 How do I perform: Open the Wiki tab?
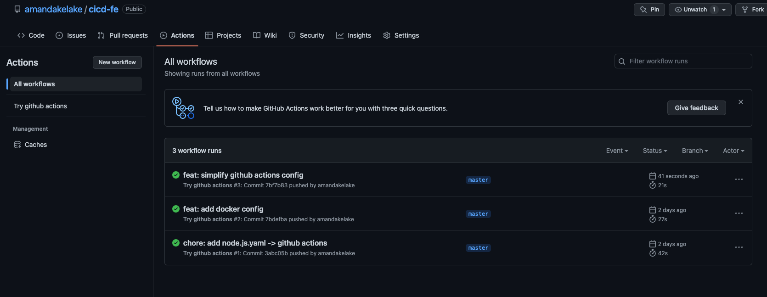click(265, 35)
